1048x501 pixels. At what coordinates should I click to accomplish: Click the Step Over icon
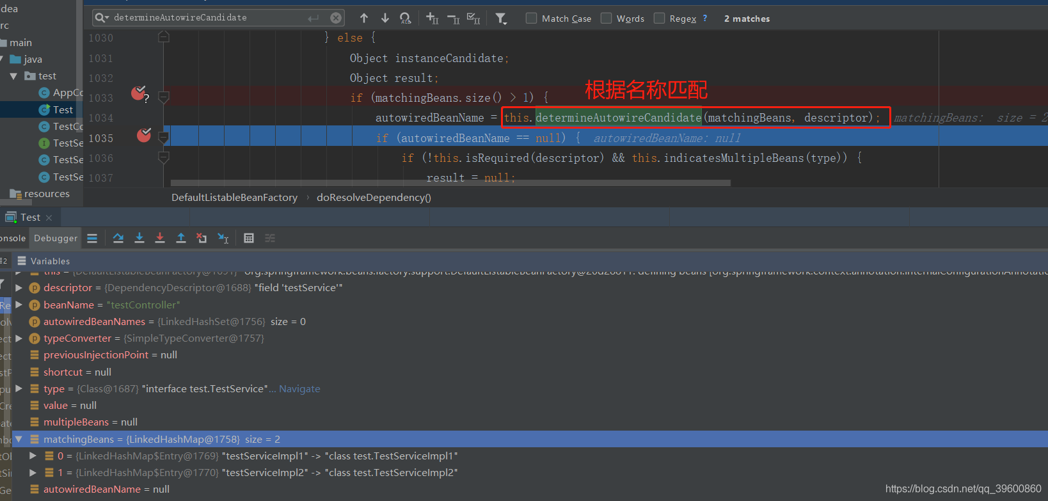(x=118, y=238)
